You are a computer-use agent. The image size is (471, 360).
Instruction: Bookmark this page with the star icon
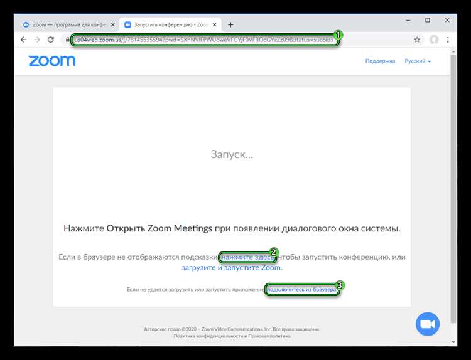(x=417, y=40)
